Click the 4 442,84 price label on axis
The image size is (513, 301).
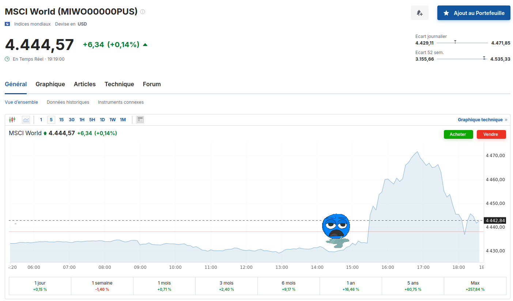pyautogui.click(x=495, y=221)
